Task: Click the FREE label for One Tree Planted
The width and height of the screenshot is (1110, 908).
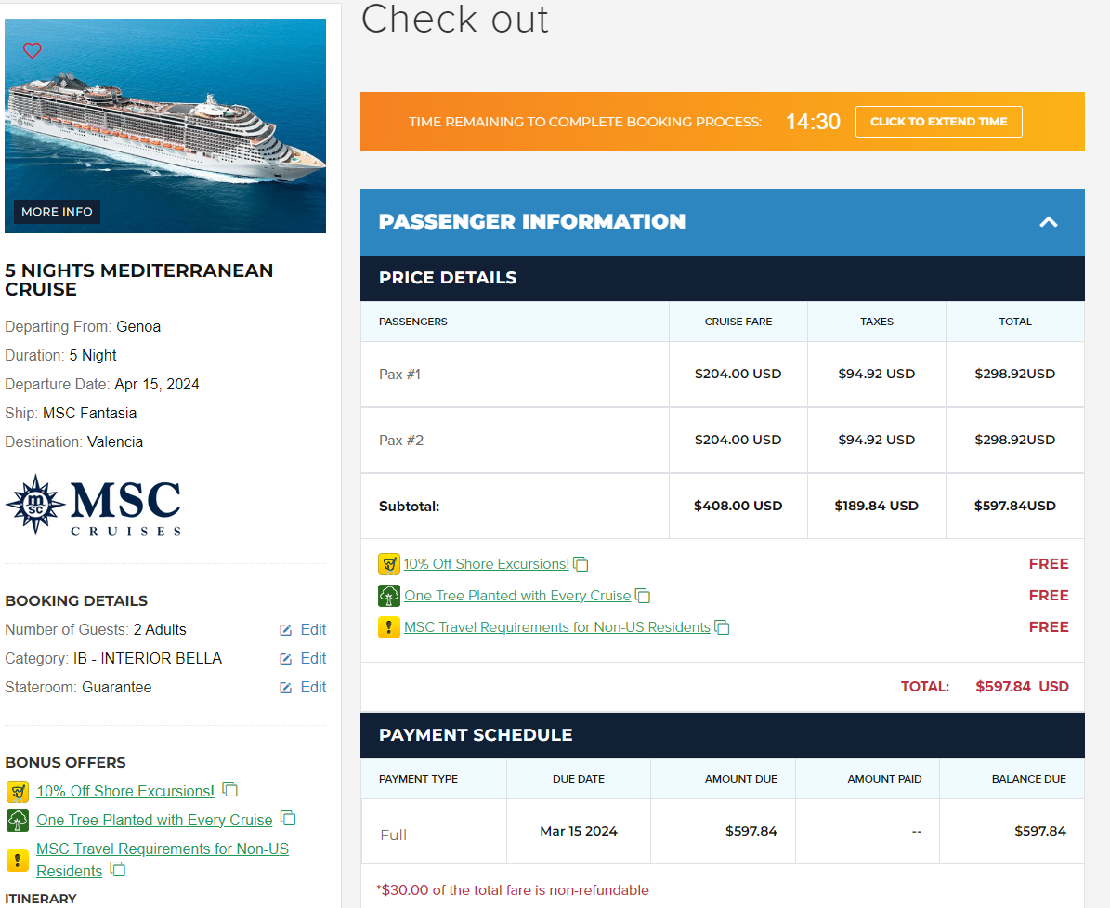Action: click(x=1049, y=596)
